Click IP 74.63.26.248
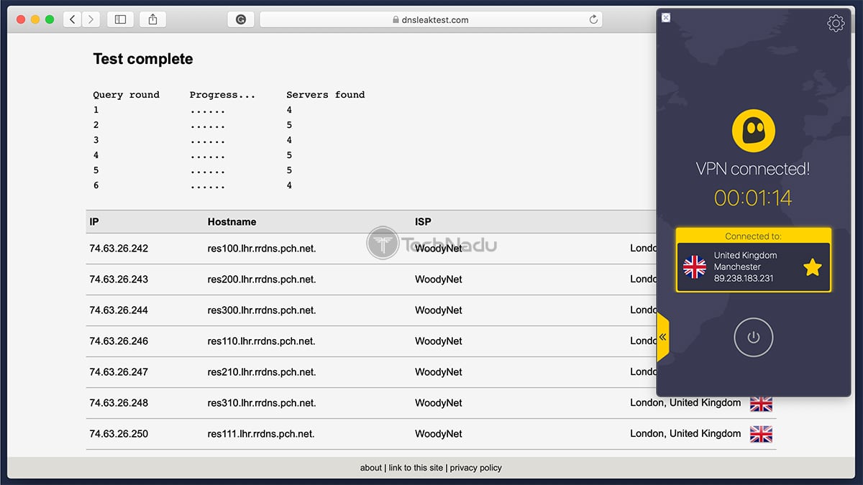 tap(119, 403)
